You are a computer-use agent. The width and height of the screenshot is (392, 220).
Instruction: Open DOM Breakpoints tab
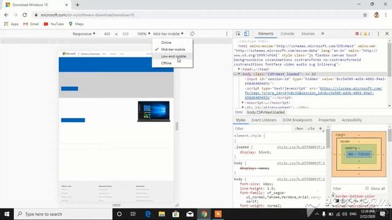pyautogui.click(x=297, y=120)
